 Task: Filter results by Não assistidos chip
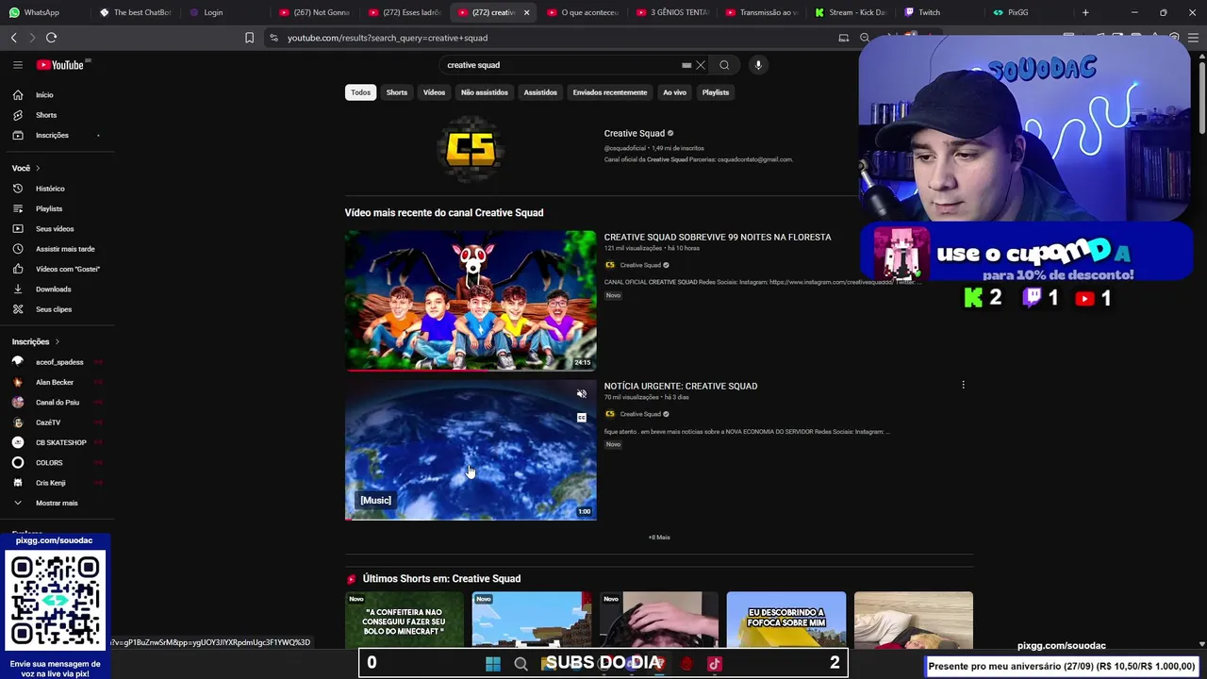(485, 92)
